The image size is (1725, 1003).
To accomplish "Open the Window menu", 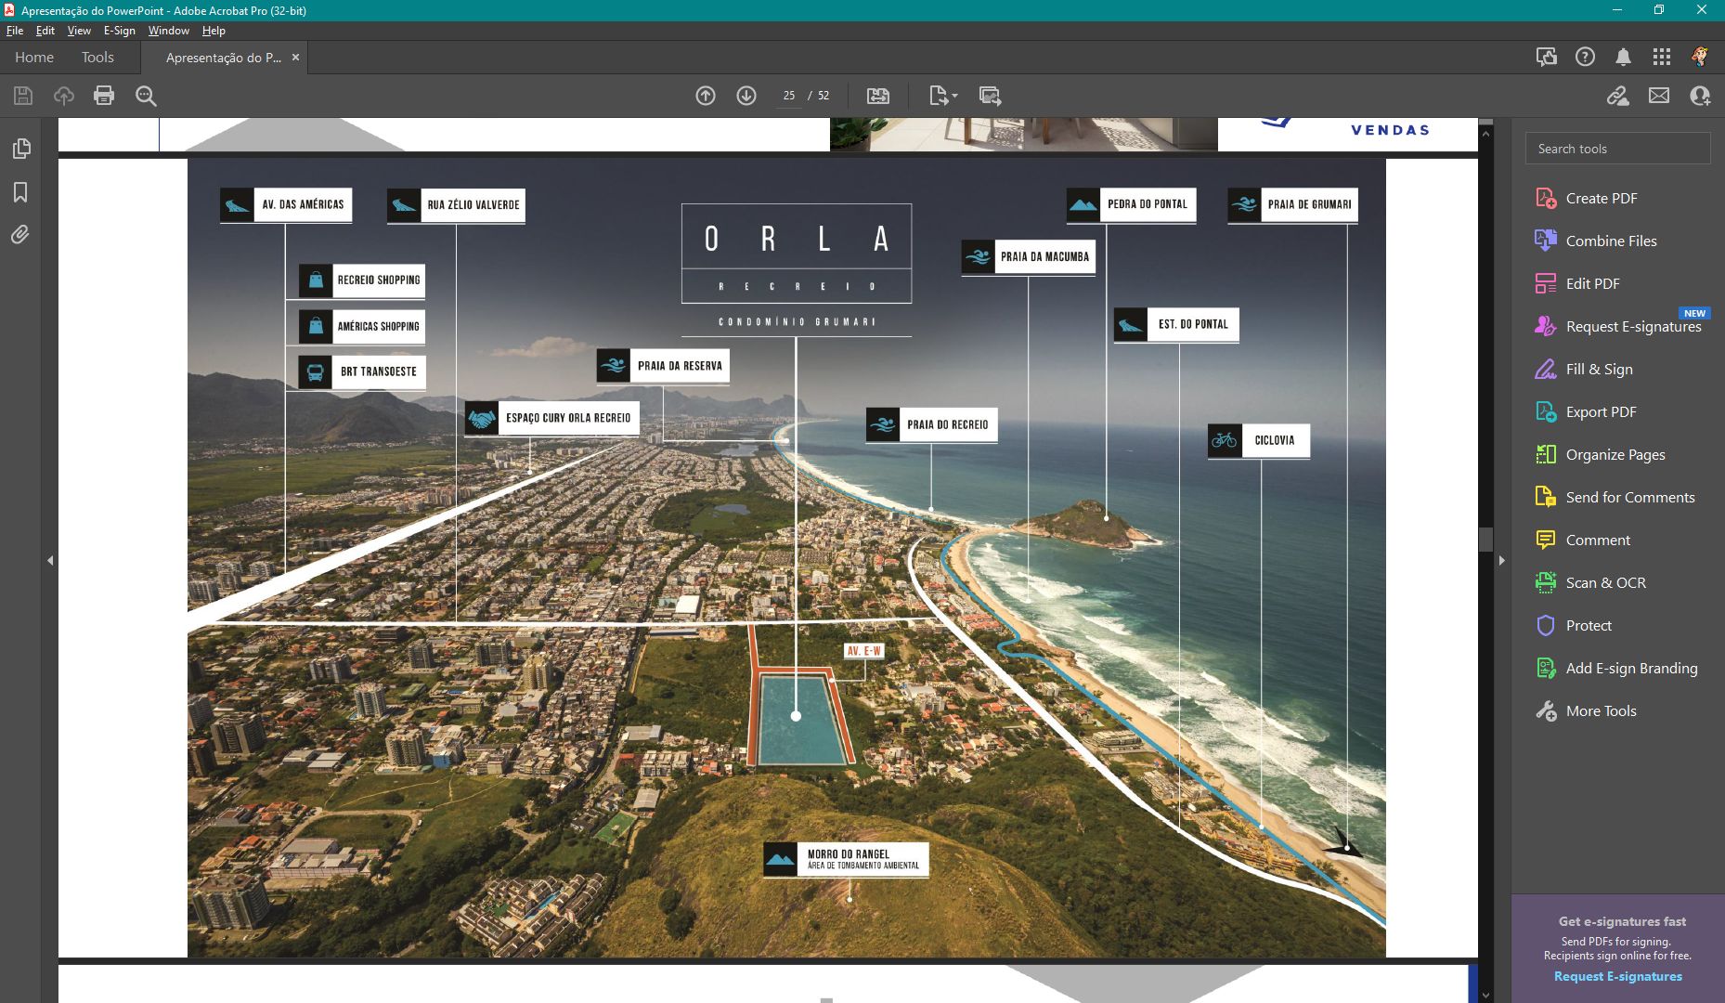I will 169,31.
